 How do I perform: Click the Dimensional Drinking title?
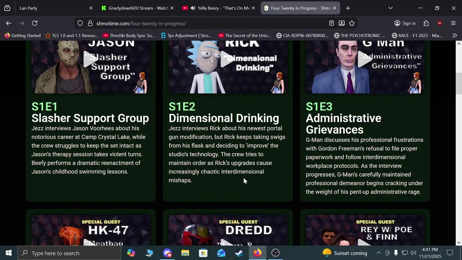[224, 118]
